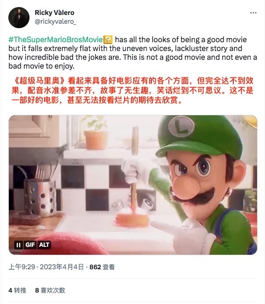265x304 pixels.
Task: Open the 4 转推 retweets list
Action: click(17, 290)
